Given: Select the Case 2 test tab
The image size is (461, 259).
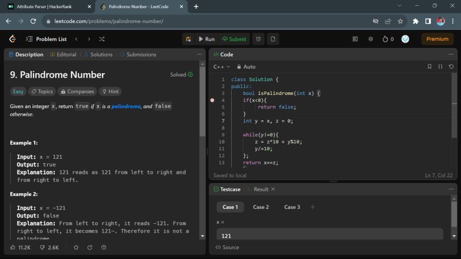Looking at the screenshot, I should click(x=260, y=207).
